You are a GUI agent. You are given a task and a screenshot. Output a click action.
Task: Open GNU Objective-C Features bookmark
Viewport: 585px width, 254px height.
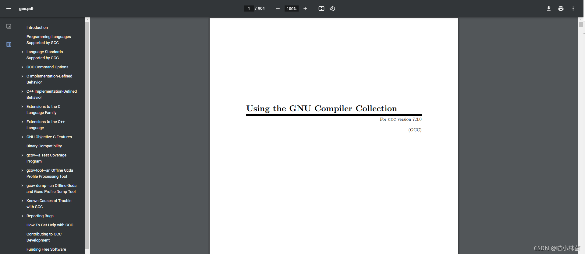(49, 137)
